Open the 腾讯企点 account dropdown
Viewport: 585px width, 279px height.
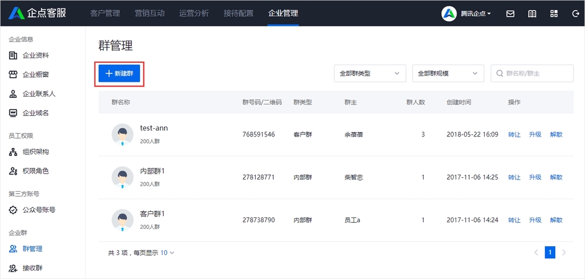point(467,14)
